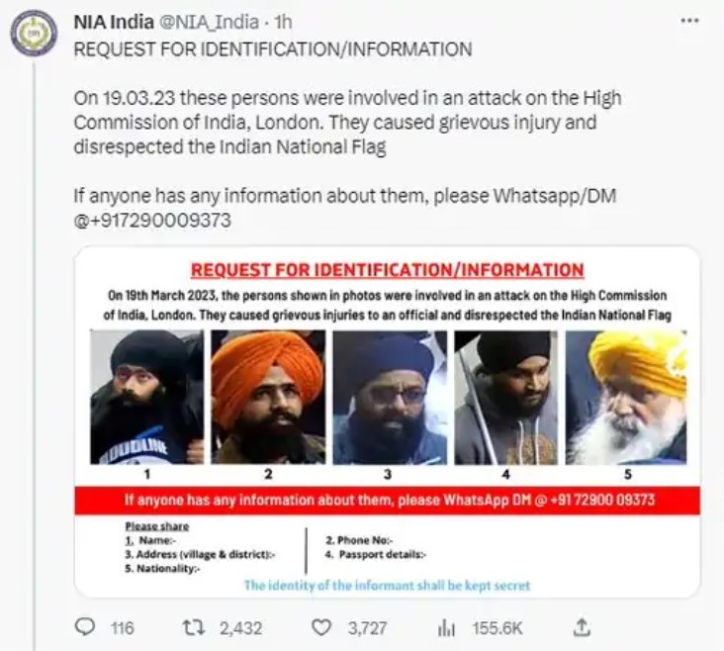Open the view analytics bar chart icon
The height and width of the screenshot is (651, 724).
click(446, 628)
